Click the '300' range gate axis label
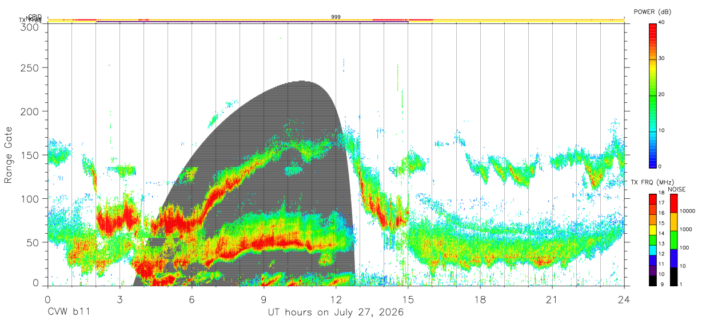The image size is (702, 324). click(x=29, y=26)
